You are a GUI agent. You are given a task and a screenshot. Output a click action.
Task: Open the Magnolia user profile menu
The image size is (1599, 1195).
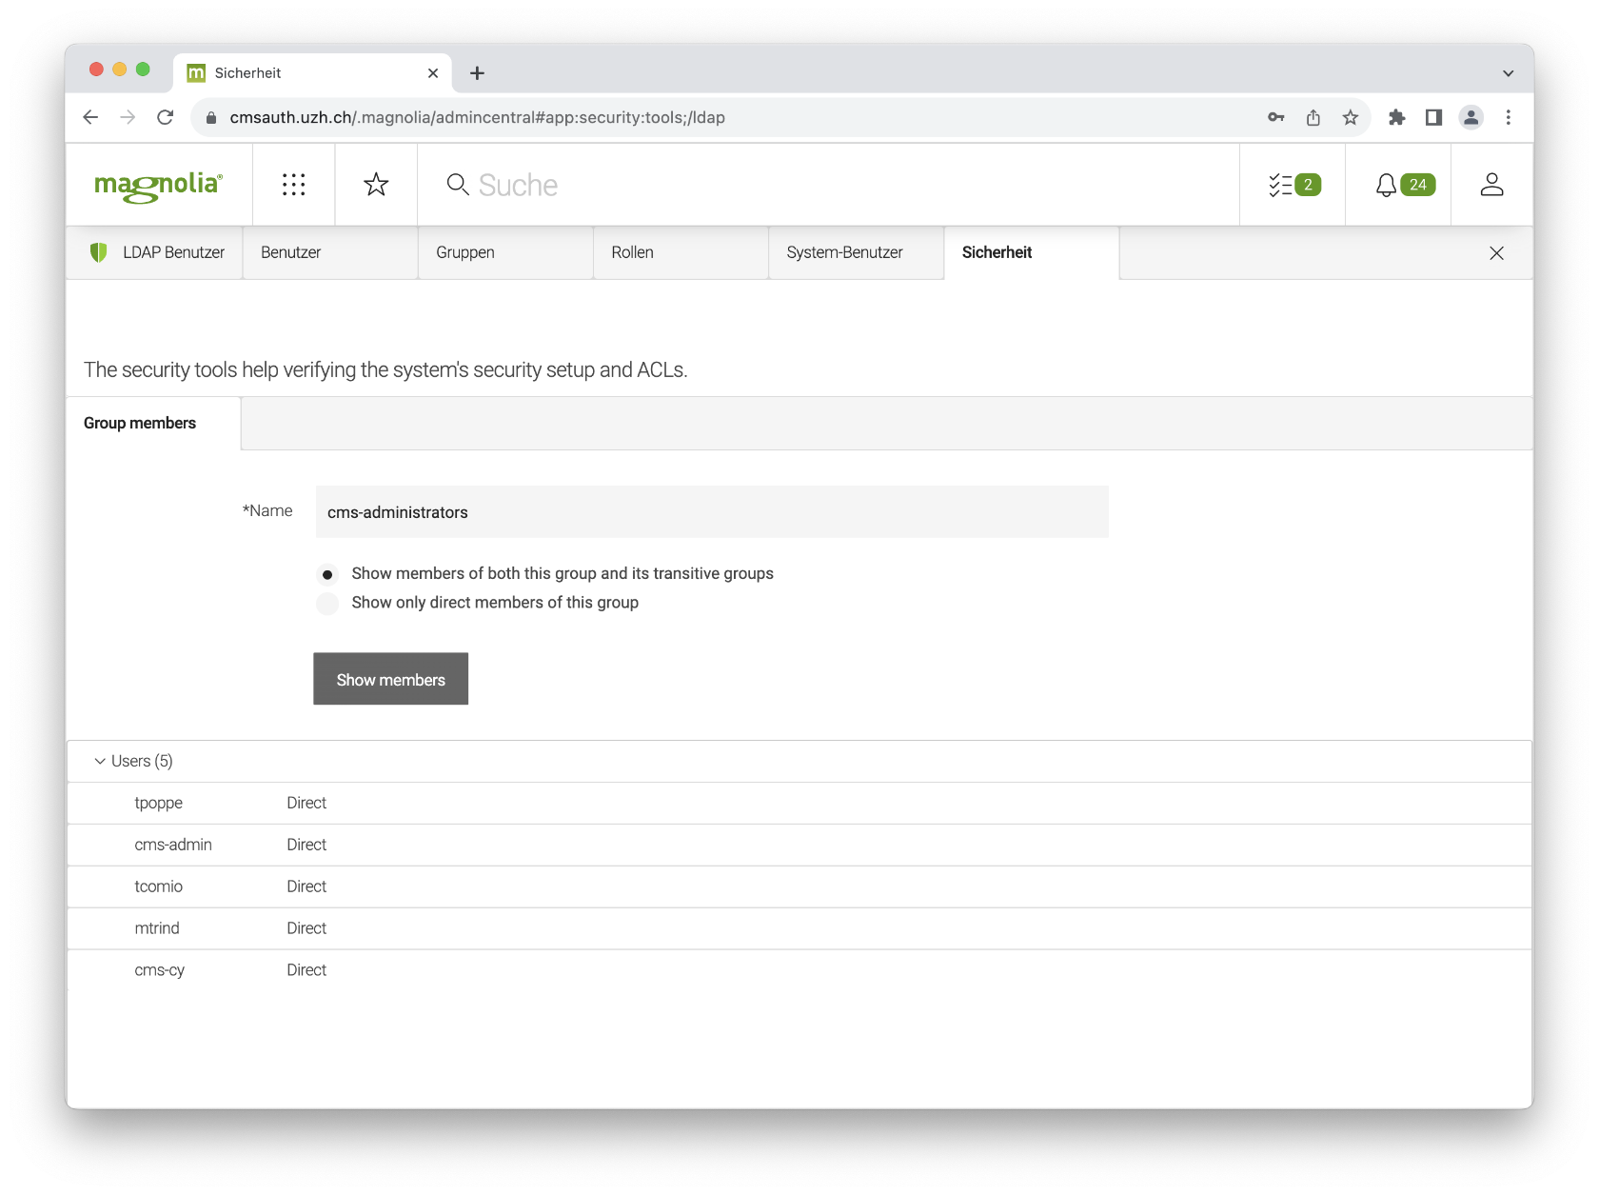click(x=1491, y=185)
